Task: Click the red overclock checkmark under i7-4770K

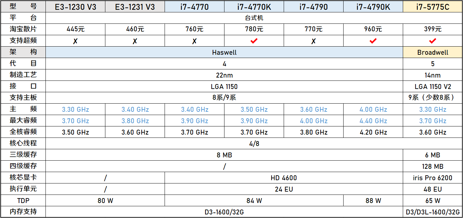Action: tap(254, 41)
